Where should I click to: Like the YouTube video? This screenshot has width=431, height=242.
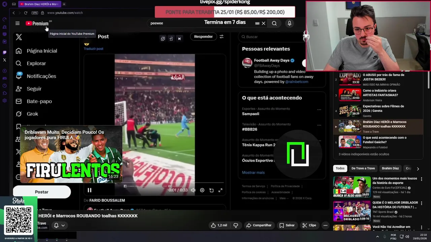219,225
